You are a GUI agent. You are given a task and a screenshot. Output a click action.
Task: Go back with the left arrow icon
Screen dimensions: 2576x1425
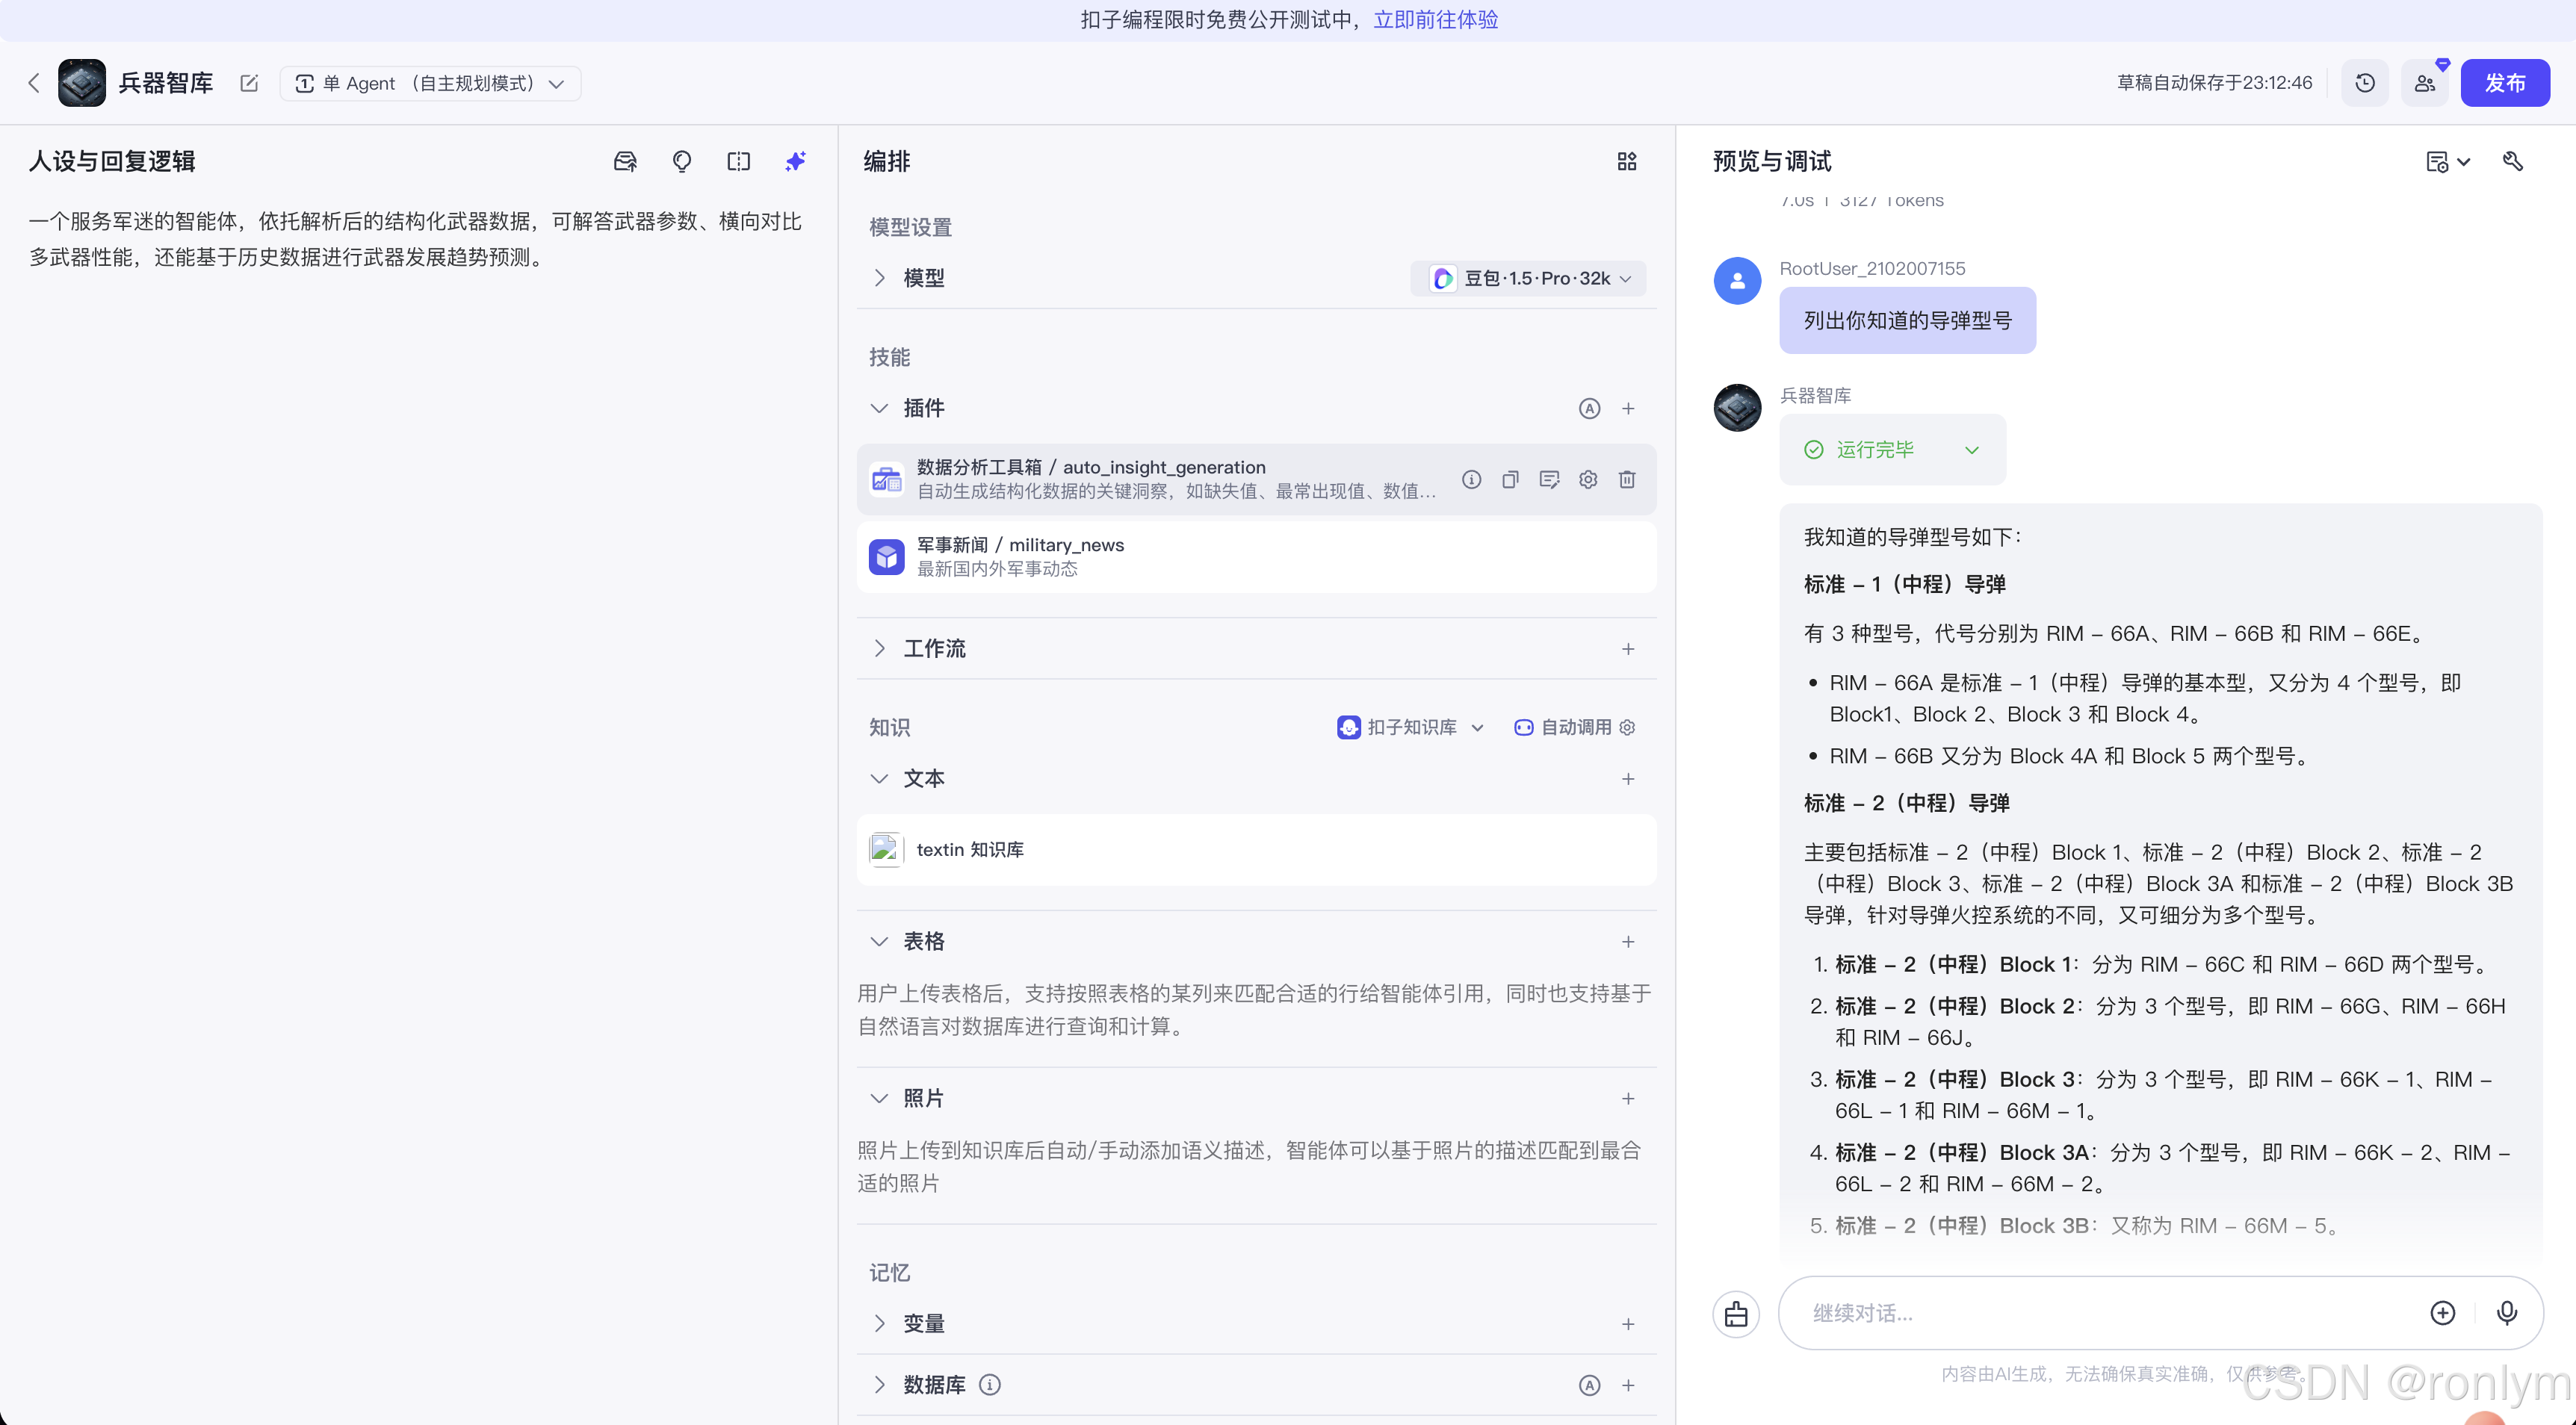(34, 83)
